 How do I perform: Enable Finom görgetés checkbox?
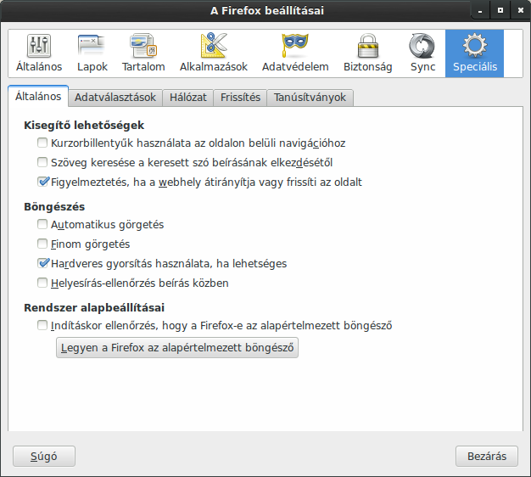pos(42,244)
